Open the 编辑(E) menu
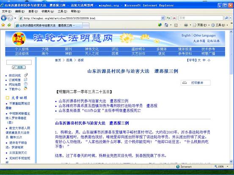The image size is (234, 175). click(x=20, y=11)
